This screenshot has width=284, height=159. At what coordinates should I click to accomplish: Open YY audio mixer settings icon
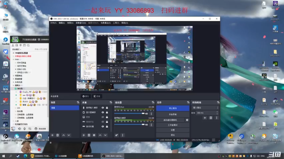[30, 129]
